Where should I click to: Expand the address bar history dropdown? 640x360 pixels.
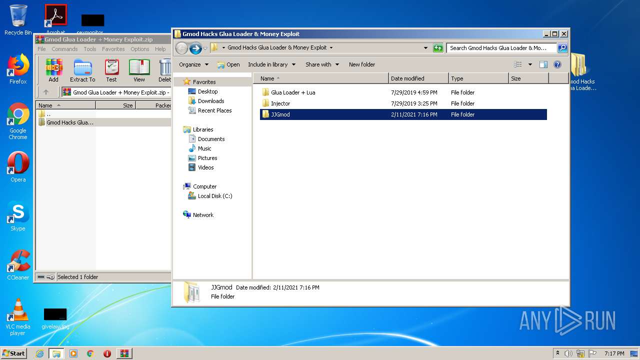pyautogui.click(x=425, y=48)
